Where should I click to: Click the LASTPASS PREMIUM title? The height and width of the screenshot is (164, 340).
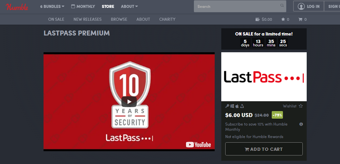[77, 33]
